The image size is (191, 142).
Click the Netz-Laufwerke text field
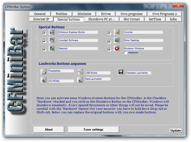[98, 79]
